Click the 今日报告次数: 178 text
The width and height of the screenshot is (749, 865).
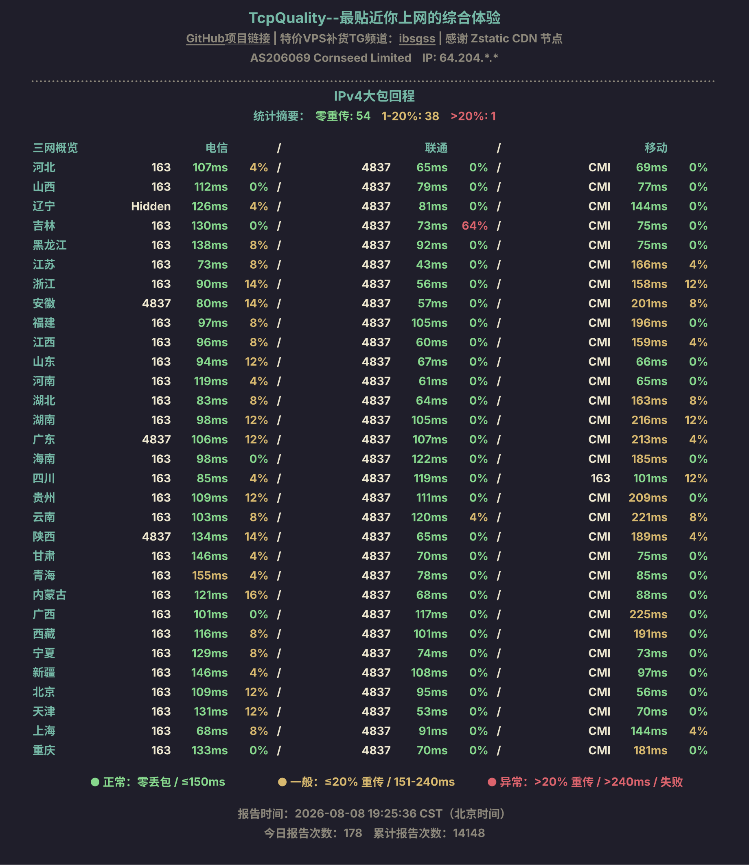click(313, 833)
